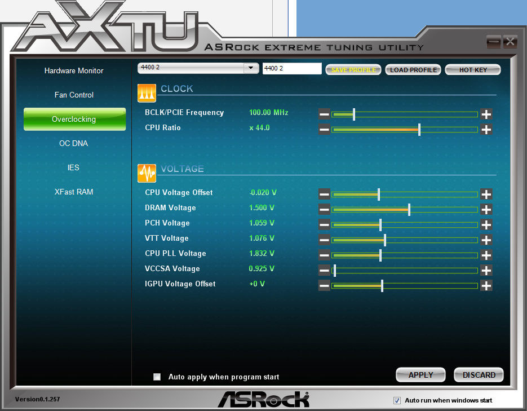
Task: Click the IGPU Voltage Offset slider handle
Action: 382,286
